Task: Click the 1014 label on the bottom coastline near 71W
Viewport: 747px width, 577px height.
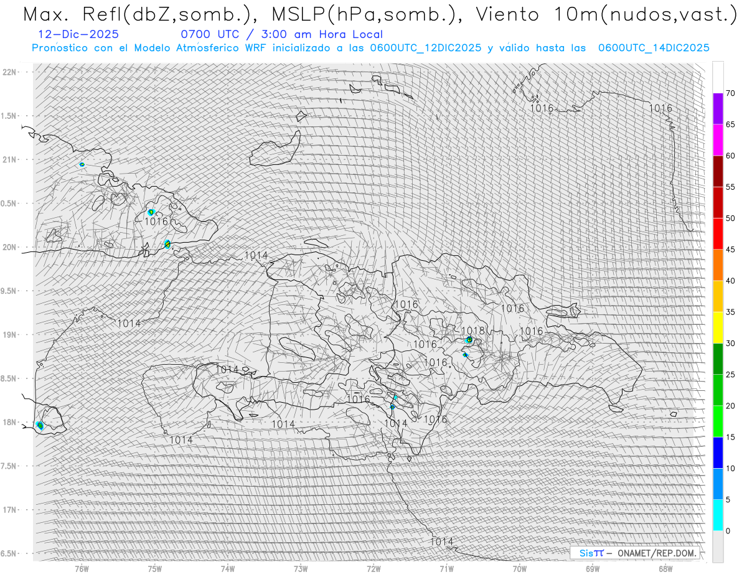Action: pos(442,542)
